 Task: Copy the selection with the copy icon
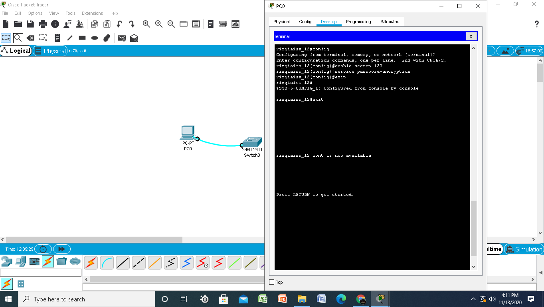click(x=95, y=24)
